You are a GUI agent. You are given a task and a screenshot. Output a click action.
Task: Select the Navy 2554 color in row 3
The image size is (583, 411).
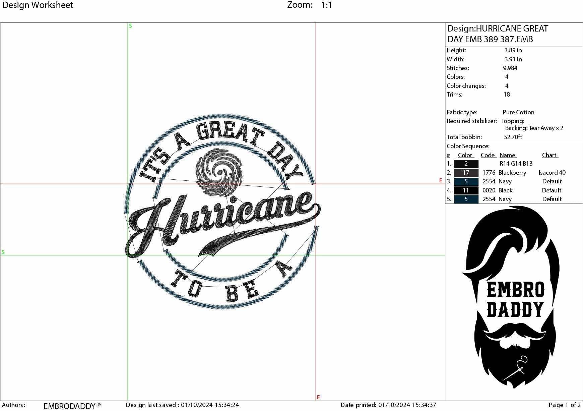click(x=466, y=181)
